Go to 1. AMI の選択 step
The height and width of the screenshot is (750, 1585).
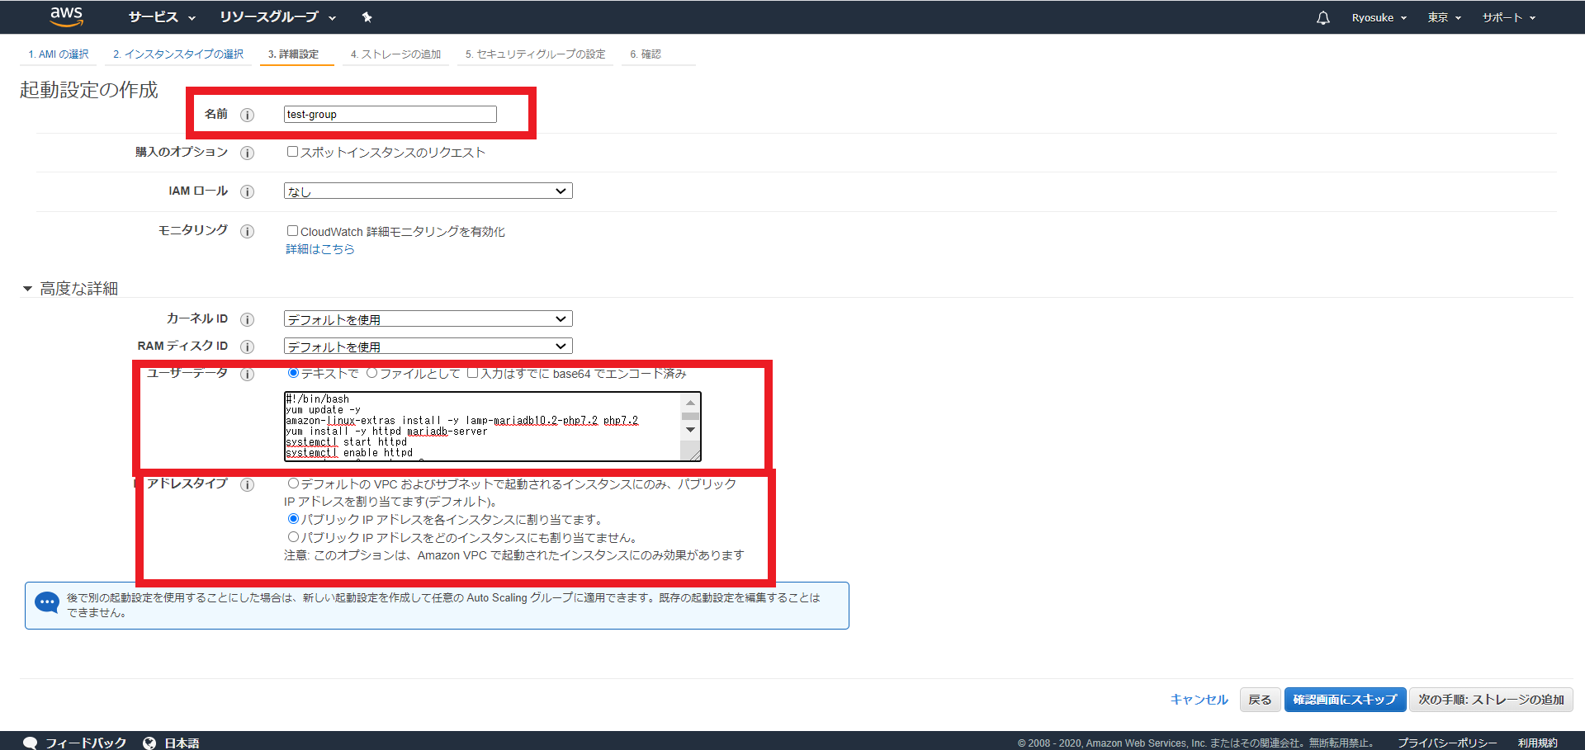point(58,54)
